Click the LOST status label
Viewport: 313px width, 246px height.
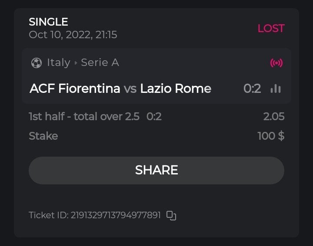pos(271,29)
